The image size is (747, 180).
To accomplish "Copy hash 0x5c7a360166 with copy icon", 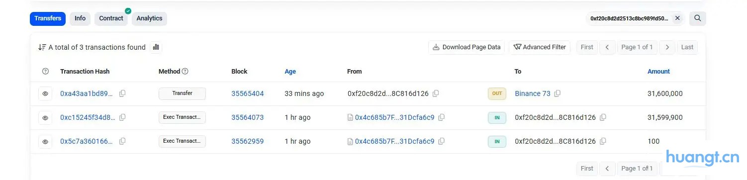I will [x=122, y=142].
